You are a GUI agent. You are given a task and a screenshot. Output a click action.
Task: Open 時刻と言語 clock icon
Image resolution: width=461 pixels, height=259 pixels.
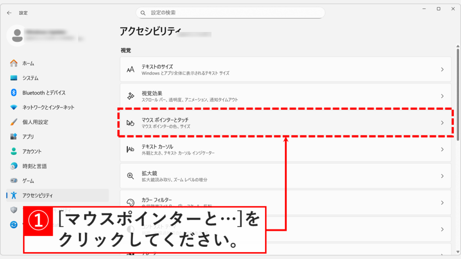(x=14, y=166)
